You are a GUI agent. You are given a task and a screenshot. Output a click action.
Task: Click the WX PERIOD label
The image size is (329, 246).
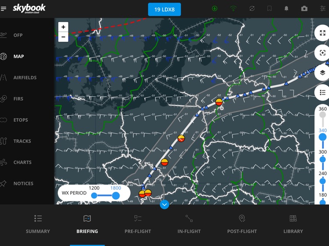coord(74,193)
